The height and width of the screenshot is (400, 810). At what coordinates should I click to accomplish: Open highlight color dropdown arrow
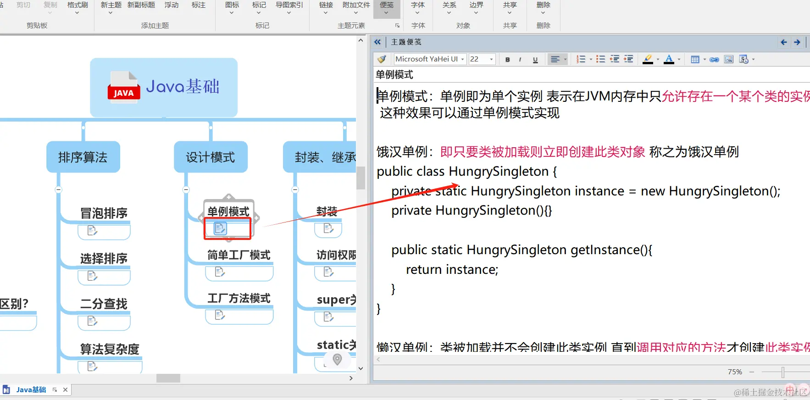(x=658, y=59)
